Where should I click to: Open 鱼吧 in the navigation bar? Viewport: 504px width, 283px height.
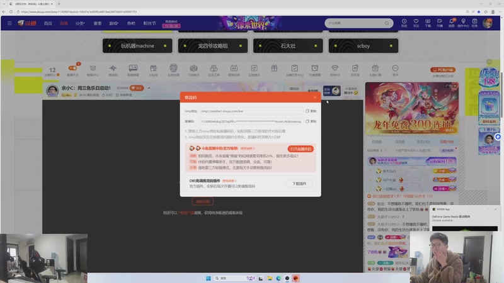coord(131,23)
